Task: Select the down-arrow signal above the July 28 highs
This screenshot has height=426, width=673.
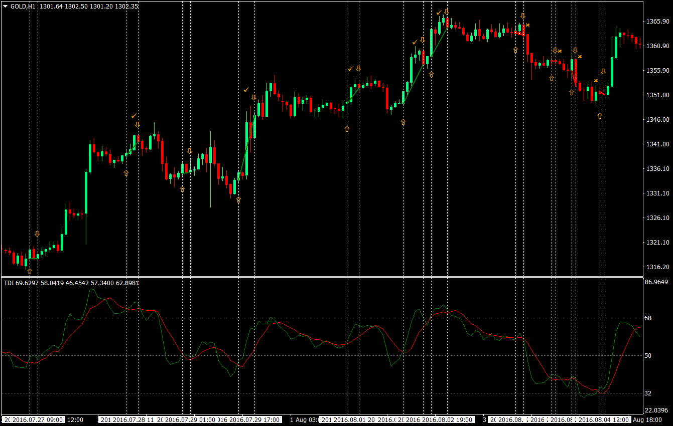Action: 137,124
